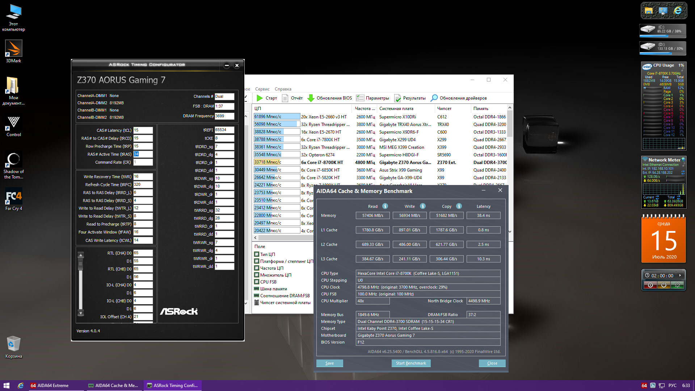
Task: Enable the CPU FSB field checkbox
Action: pos(257,282)
